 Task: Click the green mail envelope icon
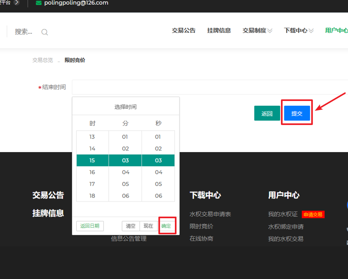(39, 3)
